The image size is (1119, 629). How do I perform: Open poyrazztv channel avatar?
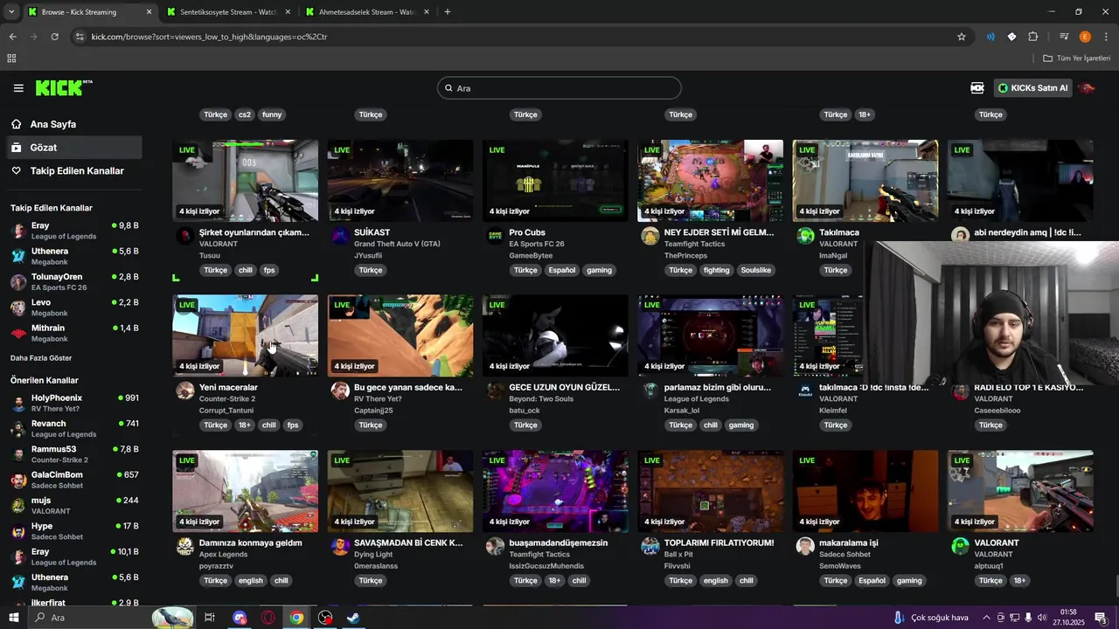click(x=184, y=546)
